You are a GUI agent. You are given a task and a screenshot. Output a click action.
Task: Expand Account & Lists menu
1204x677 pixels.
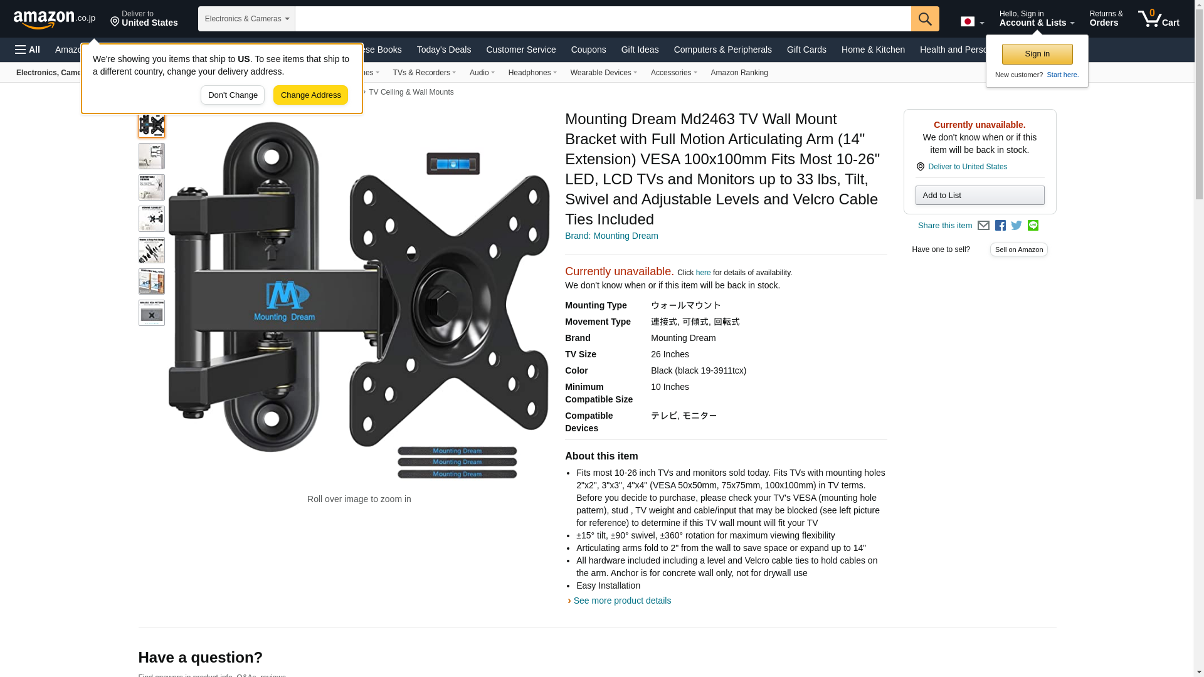[x=1037, y=19]
